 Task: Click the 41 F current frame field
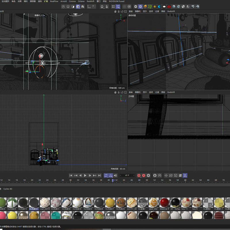(127, 175)
